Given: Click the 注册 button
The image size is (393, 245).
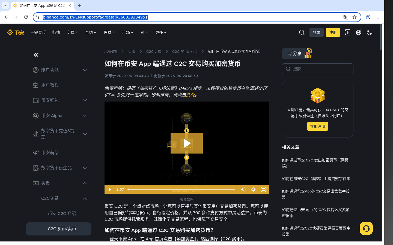Looking at the screenshot, I should [x=333, y=32].
